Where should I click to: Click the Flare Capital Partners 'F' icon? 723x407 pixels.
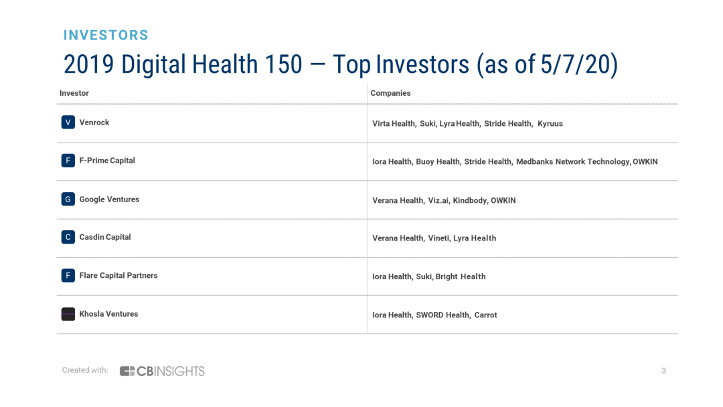[x=68, y=276]
